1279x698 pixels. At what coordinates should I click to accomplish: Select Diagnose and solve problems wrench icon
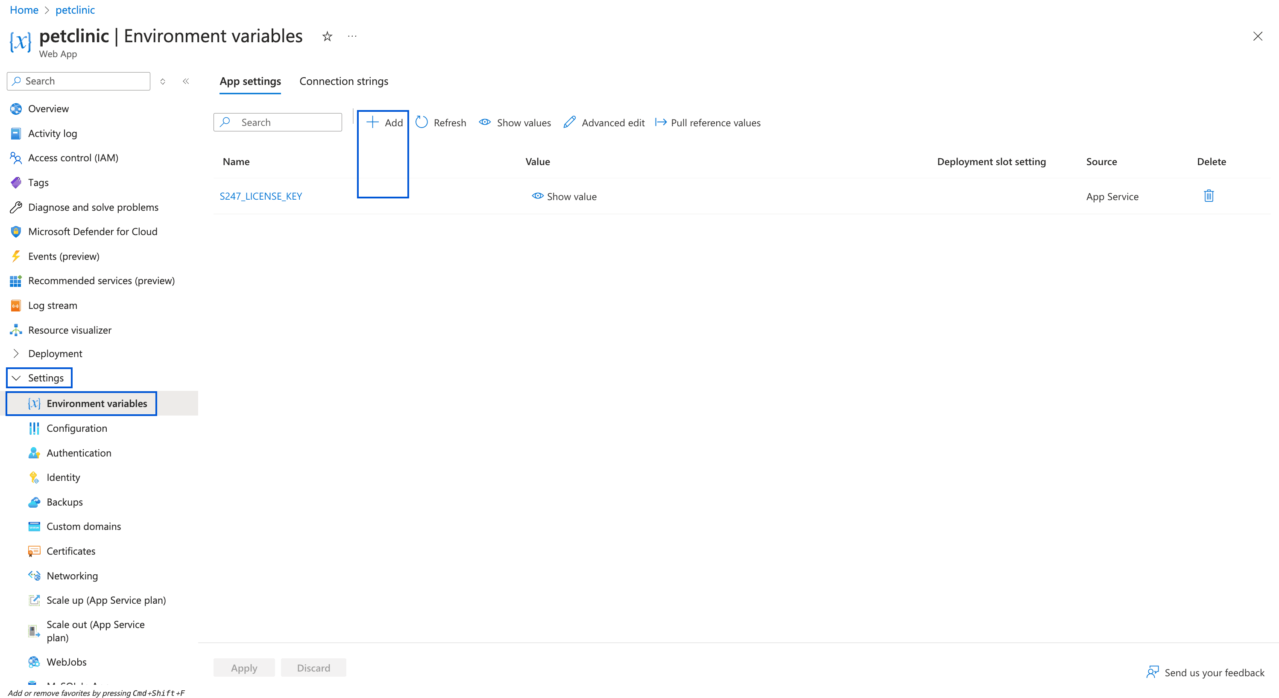click(15, 207)
